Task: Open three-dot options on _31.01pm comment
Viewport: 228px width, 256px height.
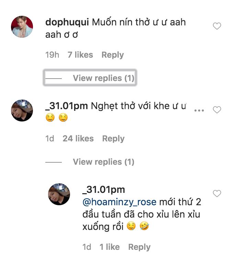Action: [x=199, y=110]
